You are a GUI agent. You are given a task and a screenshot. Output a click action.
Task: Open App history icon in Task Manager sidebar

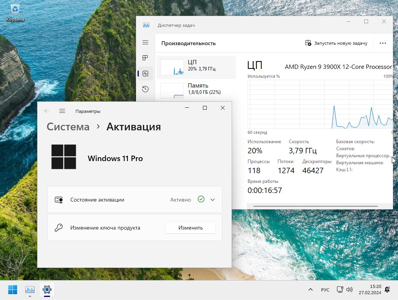pyautogui.click(x=145, y=89)
